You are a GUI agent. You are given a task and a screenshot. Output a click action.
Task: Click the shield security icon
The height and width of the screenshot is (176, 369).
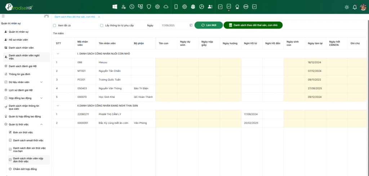pyautogui.click(x=149, y=7)
